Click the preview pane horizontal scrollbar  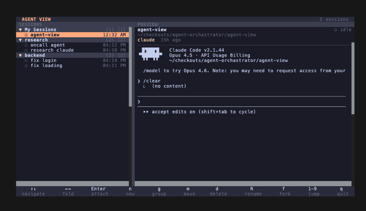[x=243, y=184]
